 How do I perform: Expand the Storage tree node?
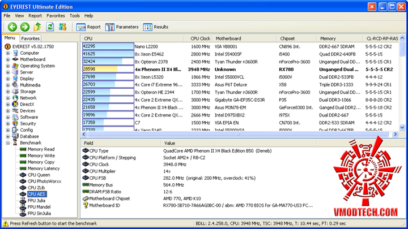click(x=8, y=92)
